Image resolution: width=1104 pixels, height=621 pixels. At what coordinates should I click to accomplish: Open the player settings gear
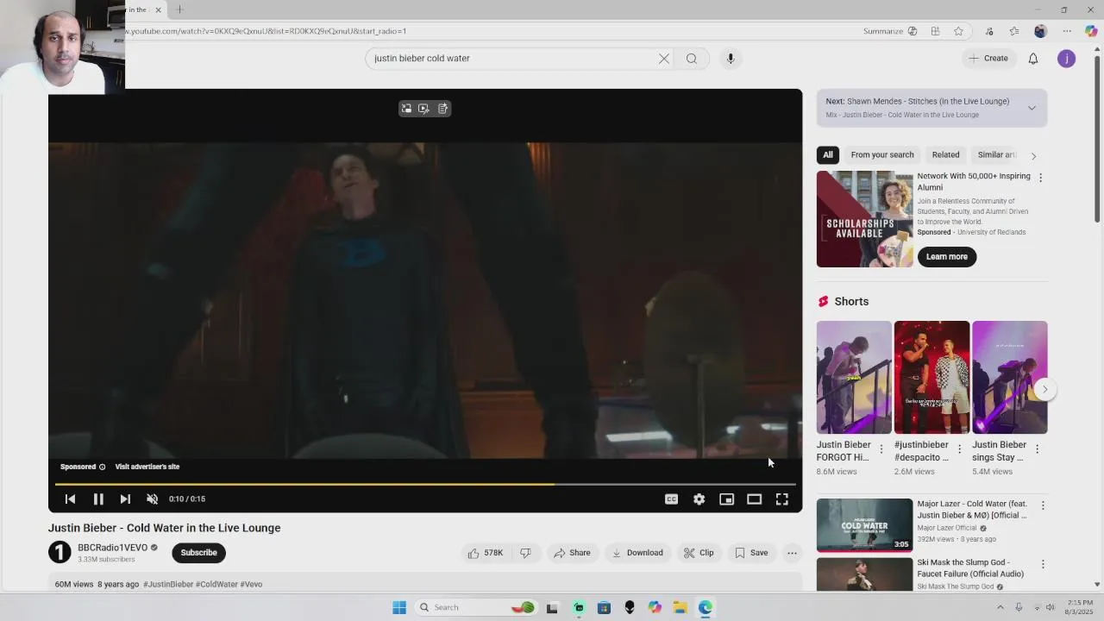tap(699, 499)
